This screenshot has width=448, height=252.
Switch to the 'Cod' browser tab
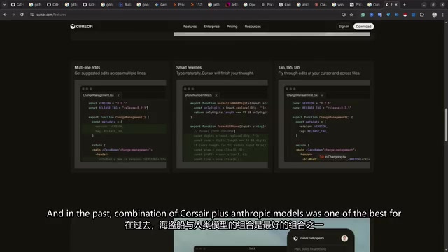point(285,5)
